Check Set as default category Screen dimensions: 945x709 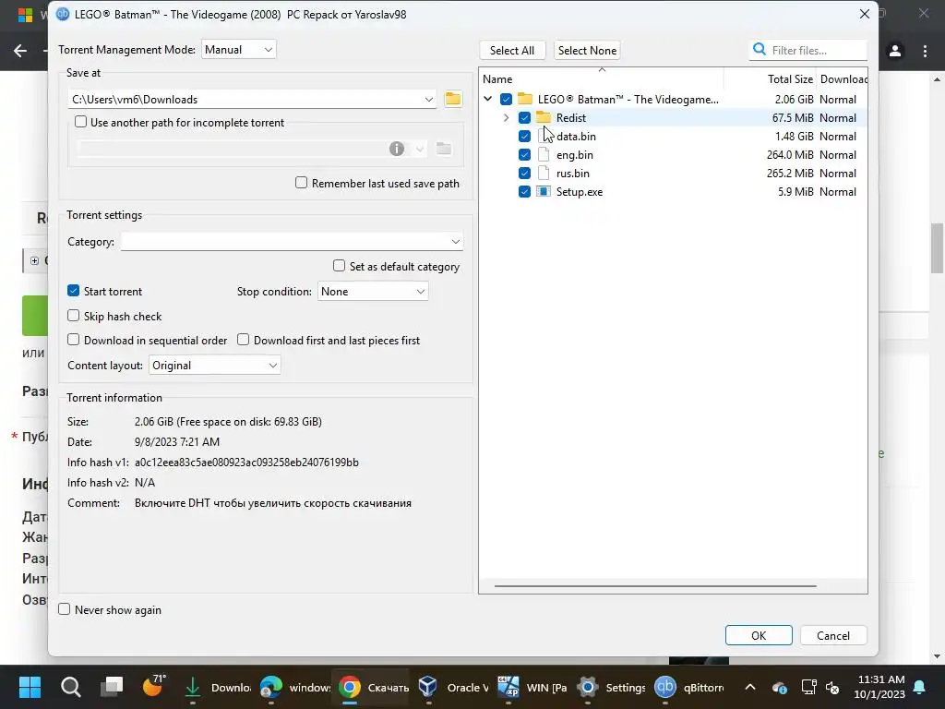click(340, 266)
